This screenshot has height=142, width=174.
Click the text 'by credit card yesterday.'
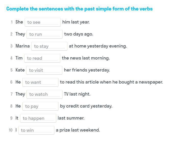[x=86, y=106]
